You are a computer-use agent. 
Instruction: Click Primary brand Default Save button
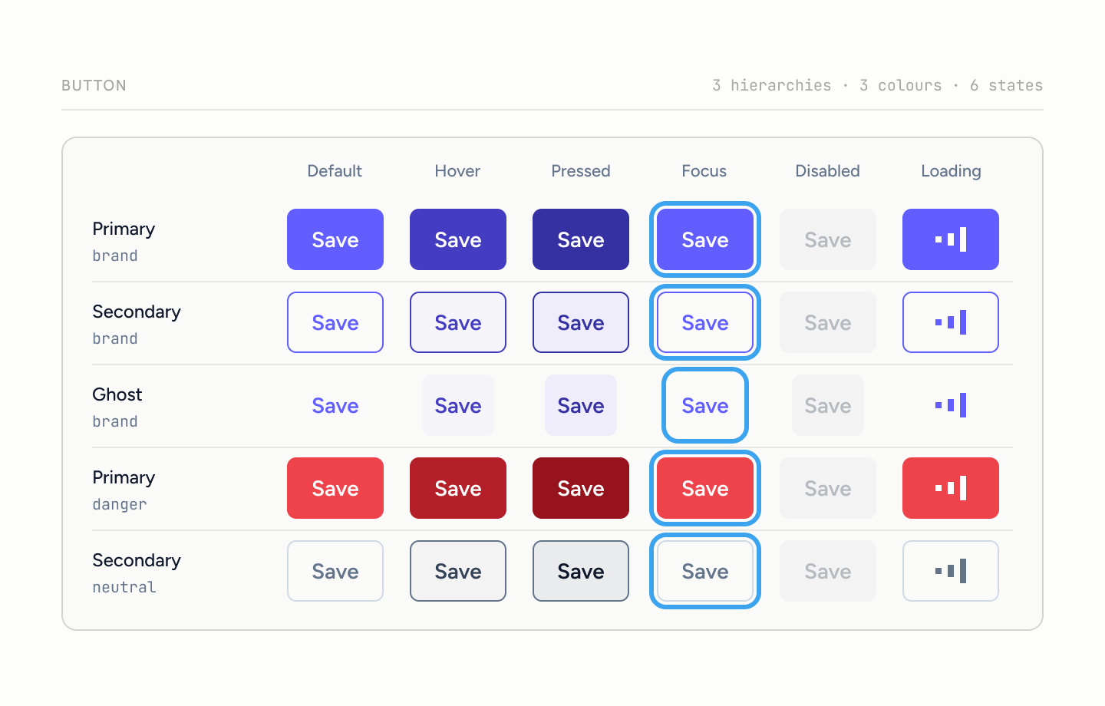[335, 239]
